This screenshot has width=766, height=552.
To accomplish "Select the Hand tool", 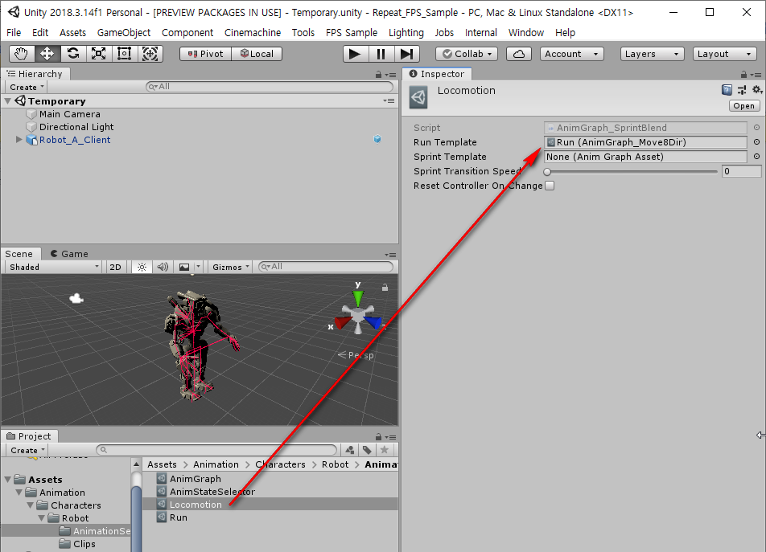I will coord(22,54).
